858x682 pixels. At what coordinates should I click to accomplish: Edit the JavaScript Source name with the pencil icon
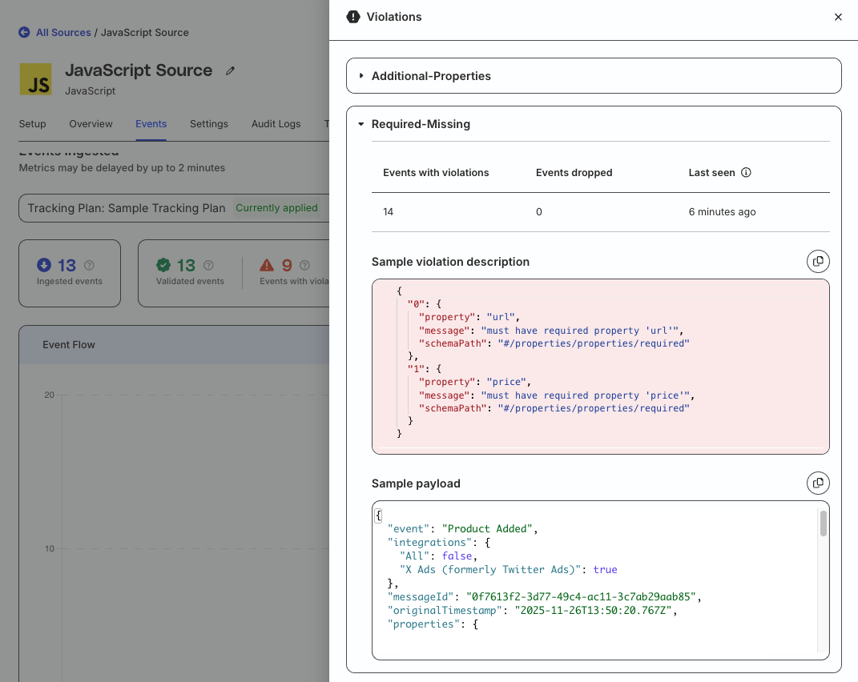coord(231,71)
